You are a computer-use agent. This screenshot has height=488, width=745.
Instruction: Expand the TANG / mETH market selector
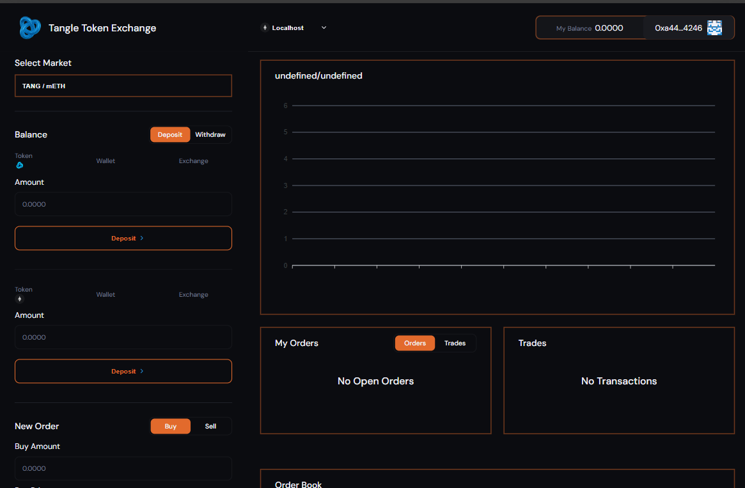123,86
